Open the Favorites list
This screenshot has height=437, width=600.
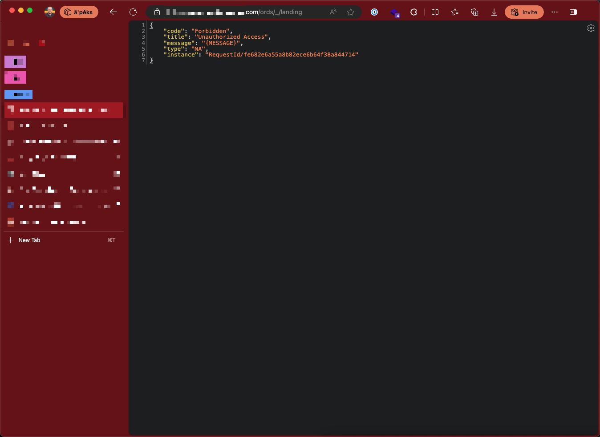[x=455, y=12]
